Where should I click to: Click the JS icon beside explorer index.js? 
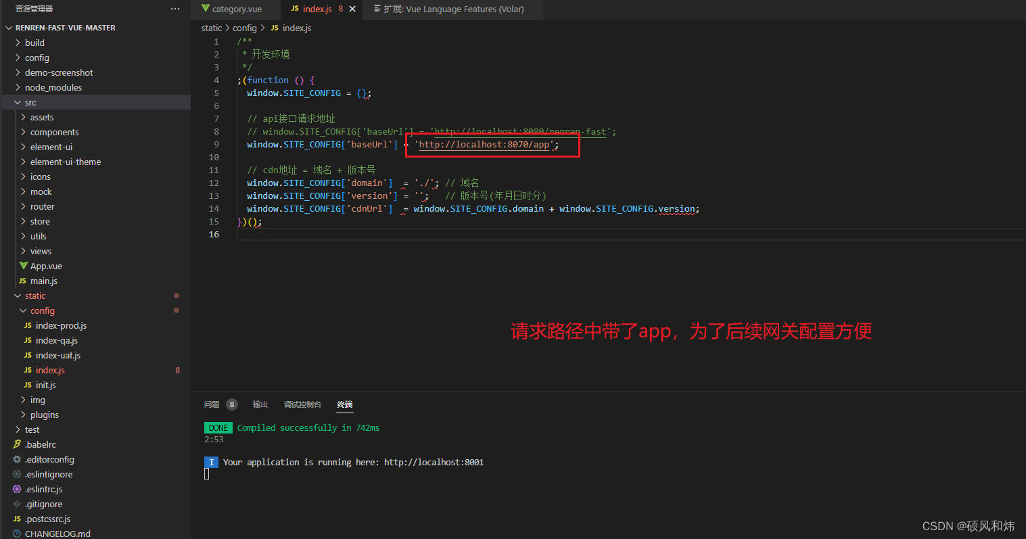[28, 370]
